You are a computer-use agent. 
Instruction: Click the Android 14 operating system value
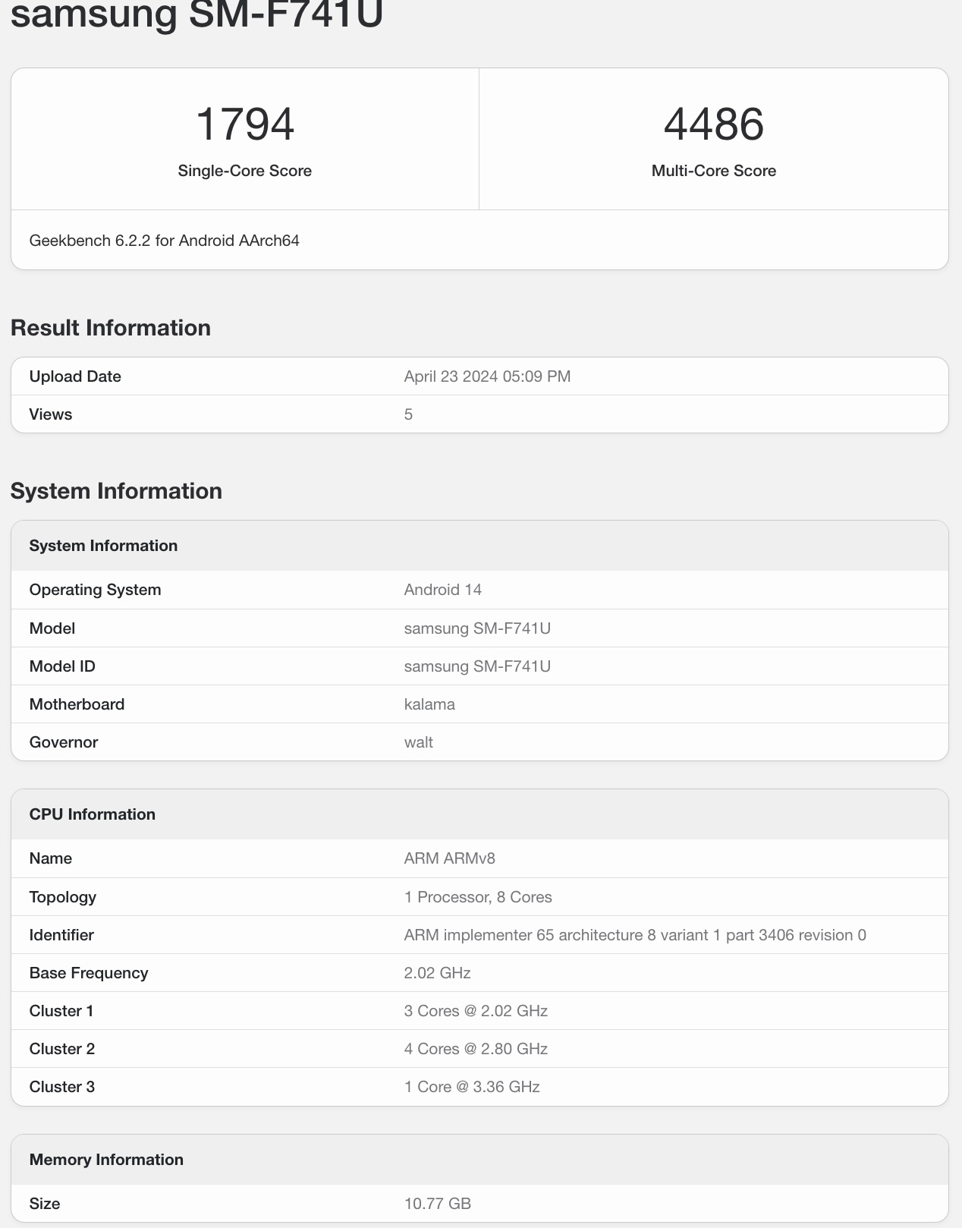coord(442,590)
